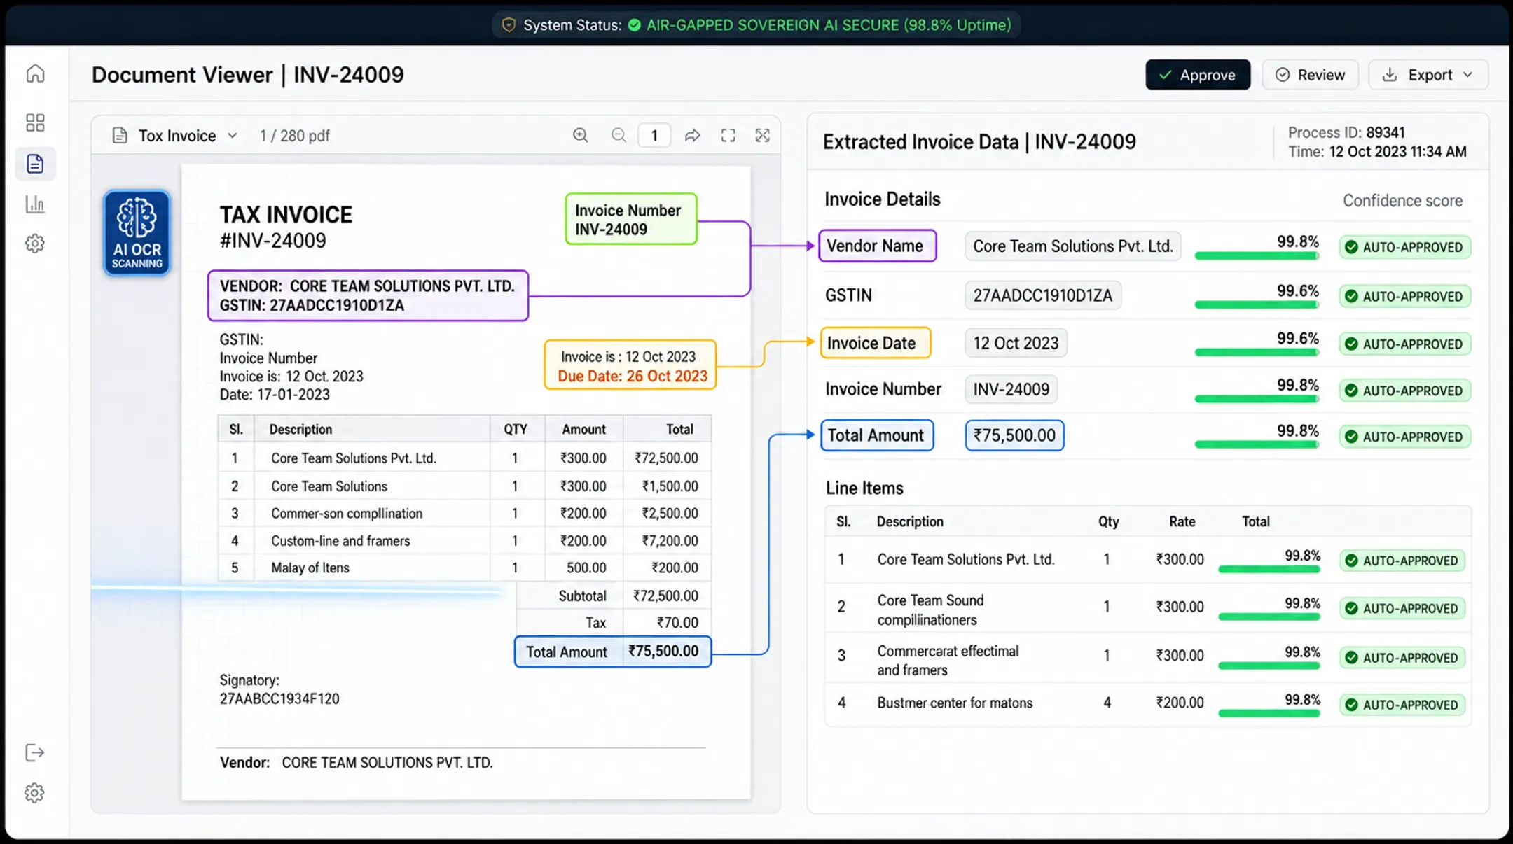
Task: Click 'Malay of Itens' row description
Action: pyautogui.click(x=310, y=568)
